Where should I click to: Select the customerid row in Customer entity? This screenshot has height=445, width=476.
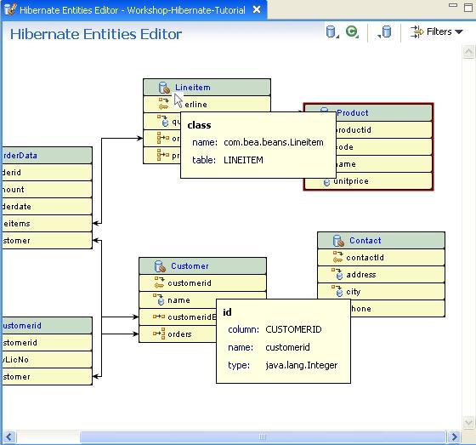pyautogui.click(x=203, y=283)
